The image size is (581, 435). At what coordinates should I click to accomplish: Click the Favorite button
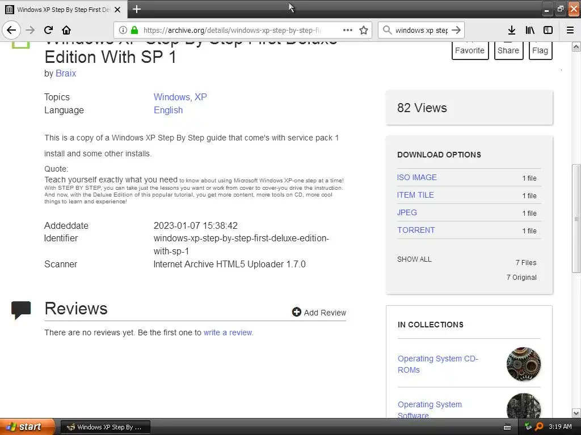(470, 50)
